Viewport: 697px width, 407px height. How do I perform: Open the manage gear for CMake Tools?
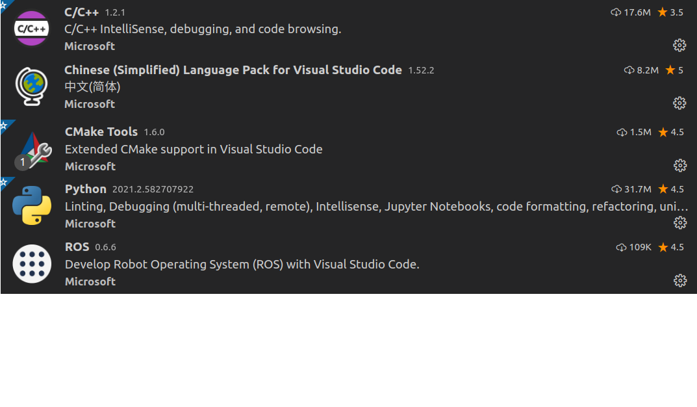[x=679, y=166]
